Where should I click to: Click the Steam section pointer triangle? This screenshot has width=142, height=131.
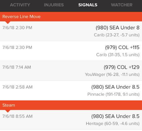point(8,111)
